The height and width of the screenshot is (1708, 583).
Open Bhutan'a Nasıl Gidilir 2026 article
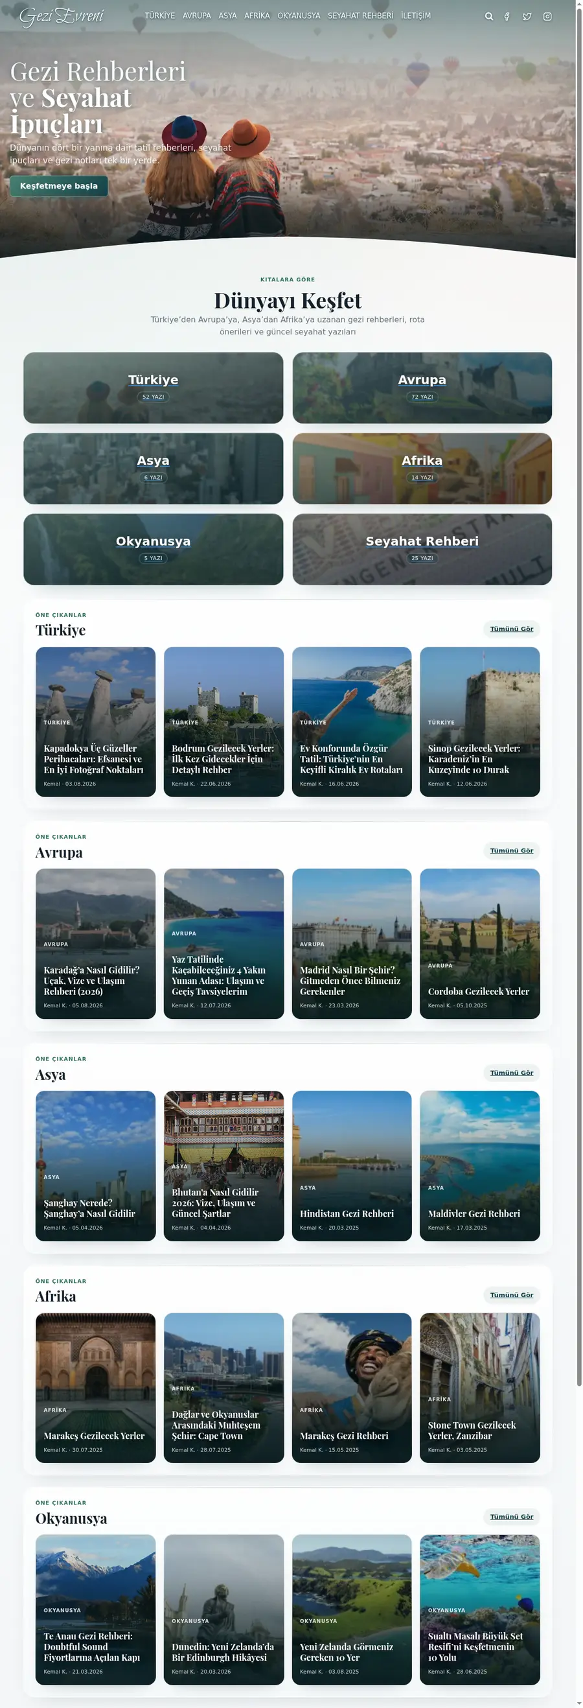223,1165
